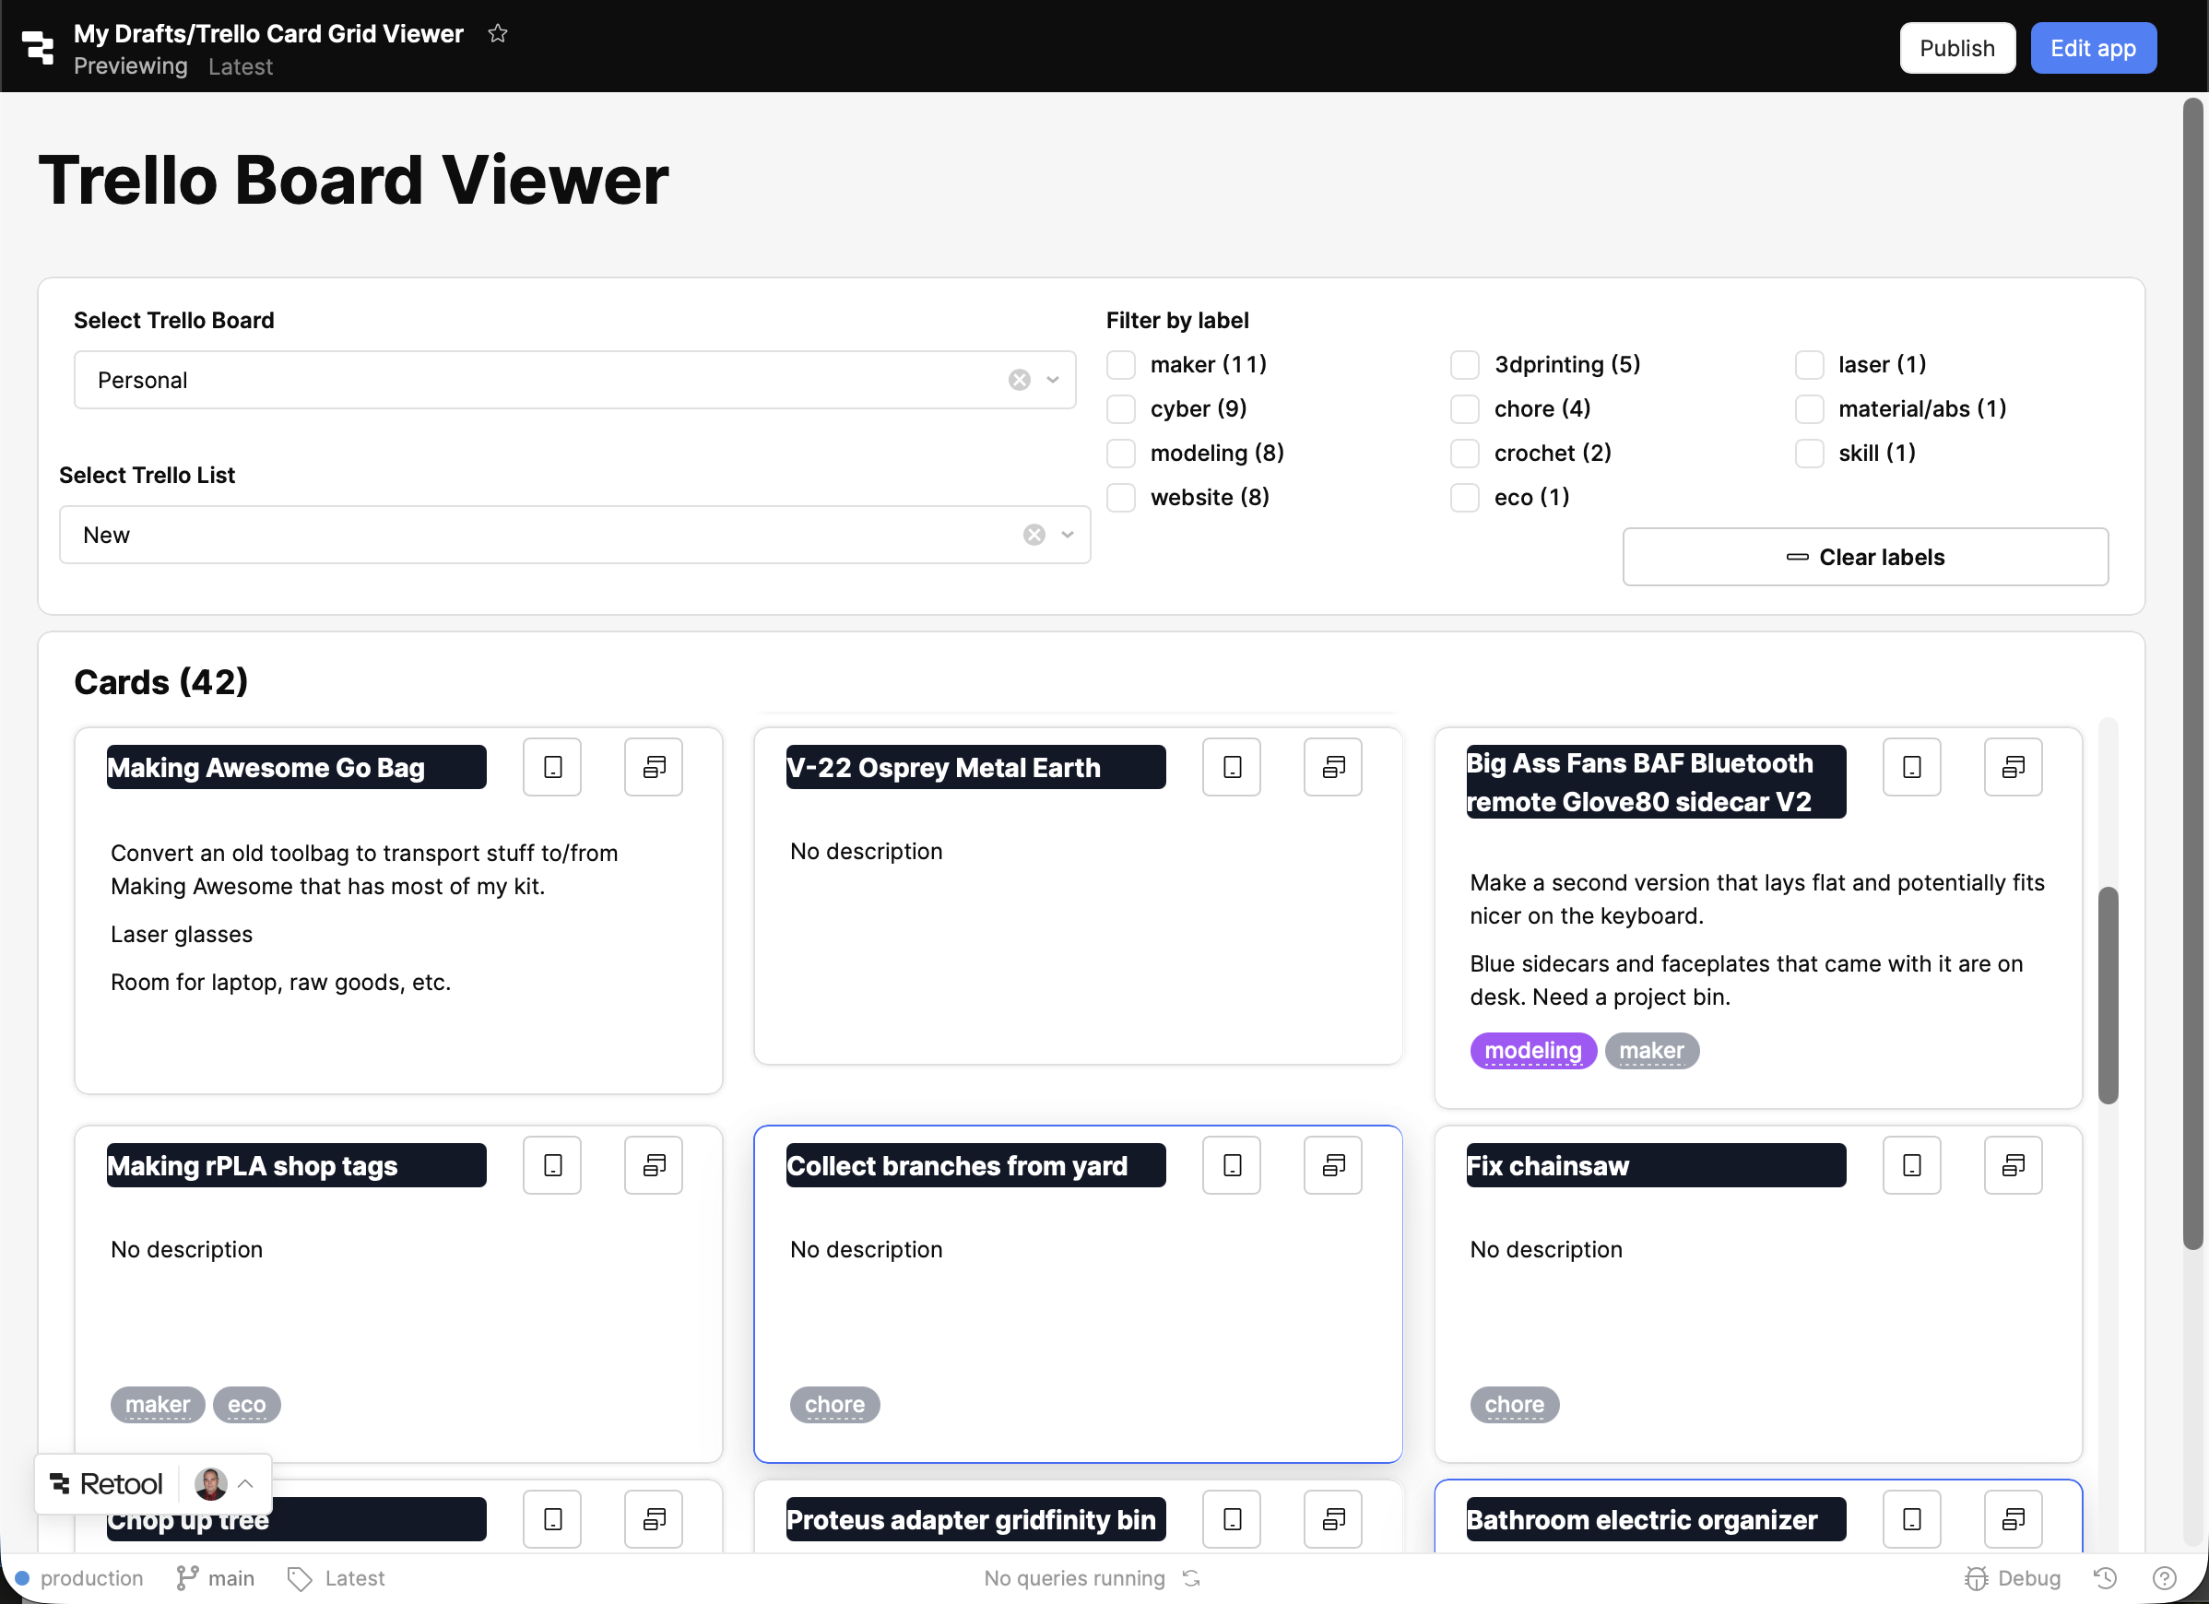Check the cyber (9) label filter
Image resolution: width=2209 pixels, height=1604 pixels.
tap(1121, 409)
